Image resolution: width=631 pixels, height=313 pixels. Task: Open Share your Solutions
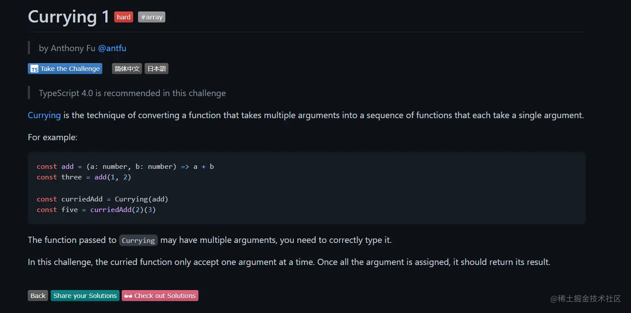(85, 296)
